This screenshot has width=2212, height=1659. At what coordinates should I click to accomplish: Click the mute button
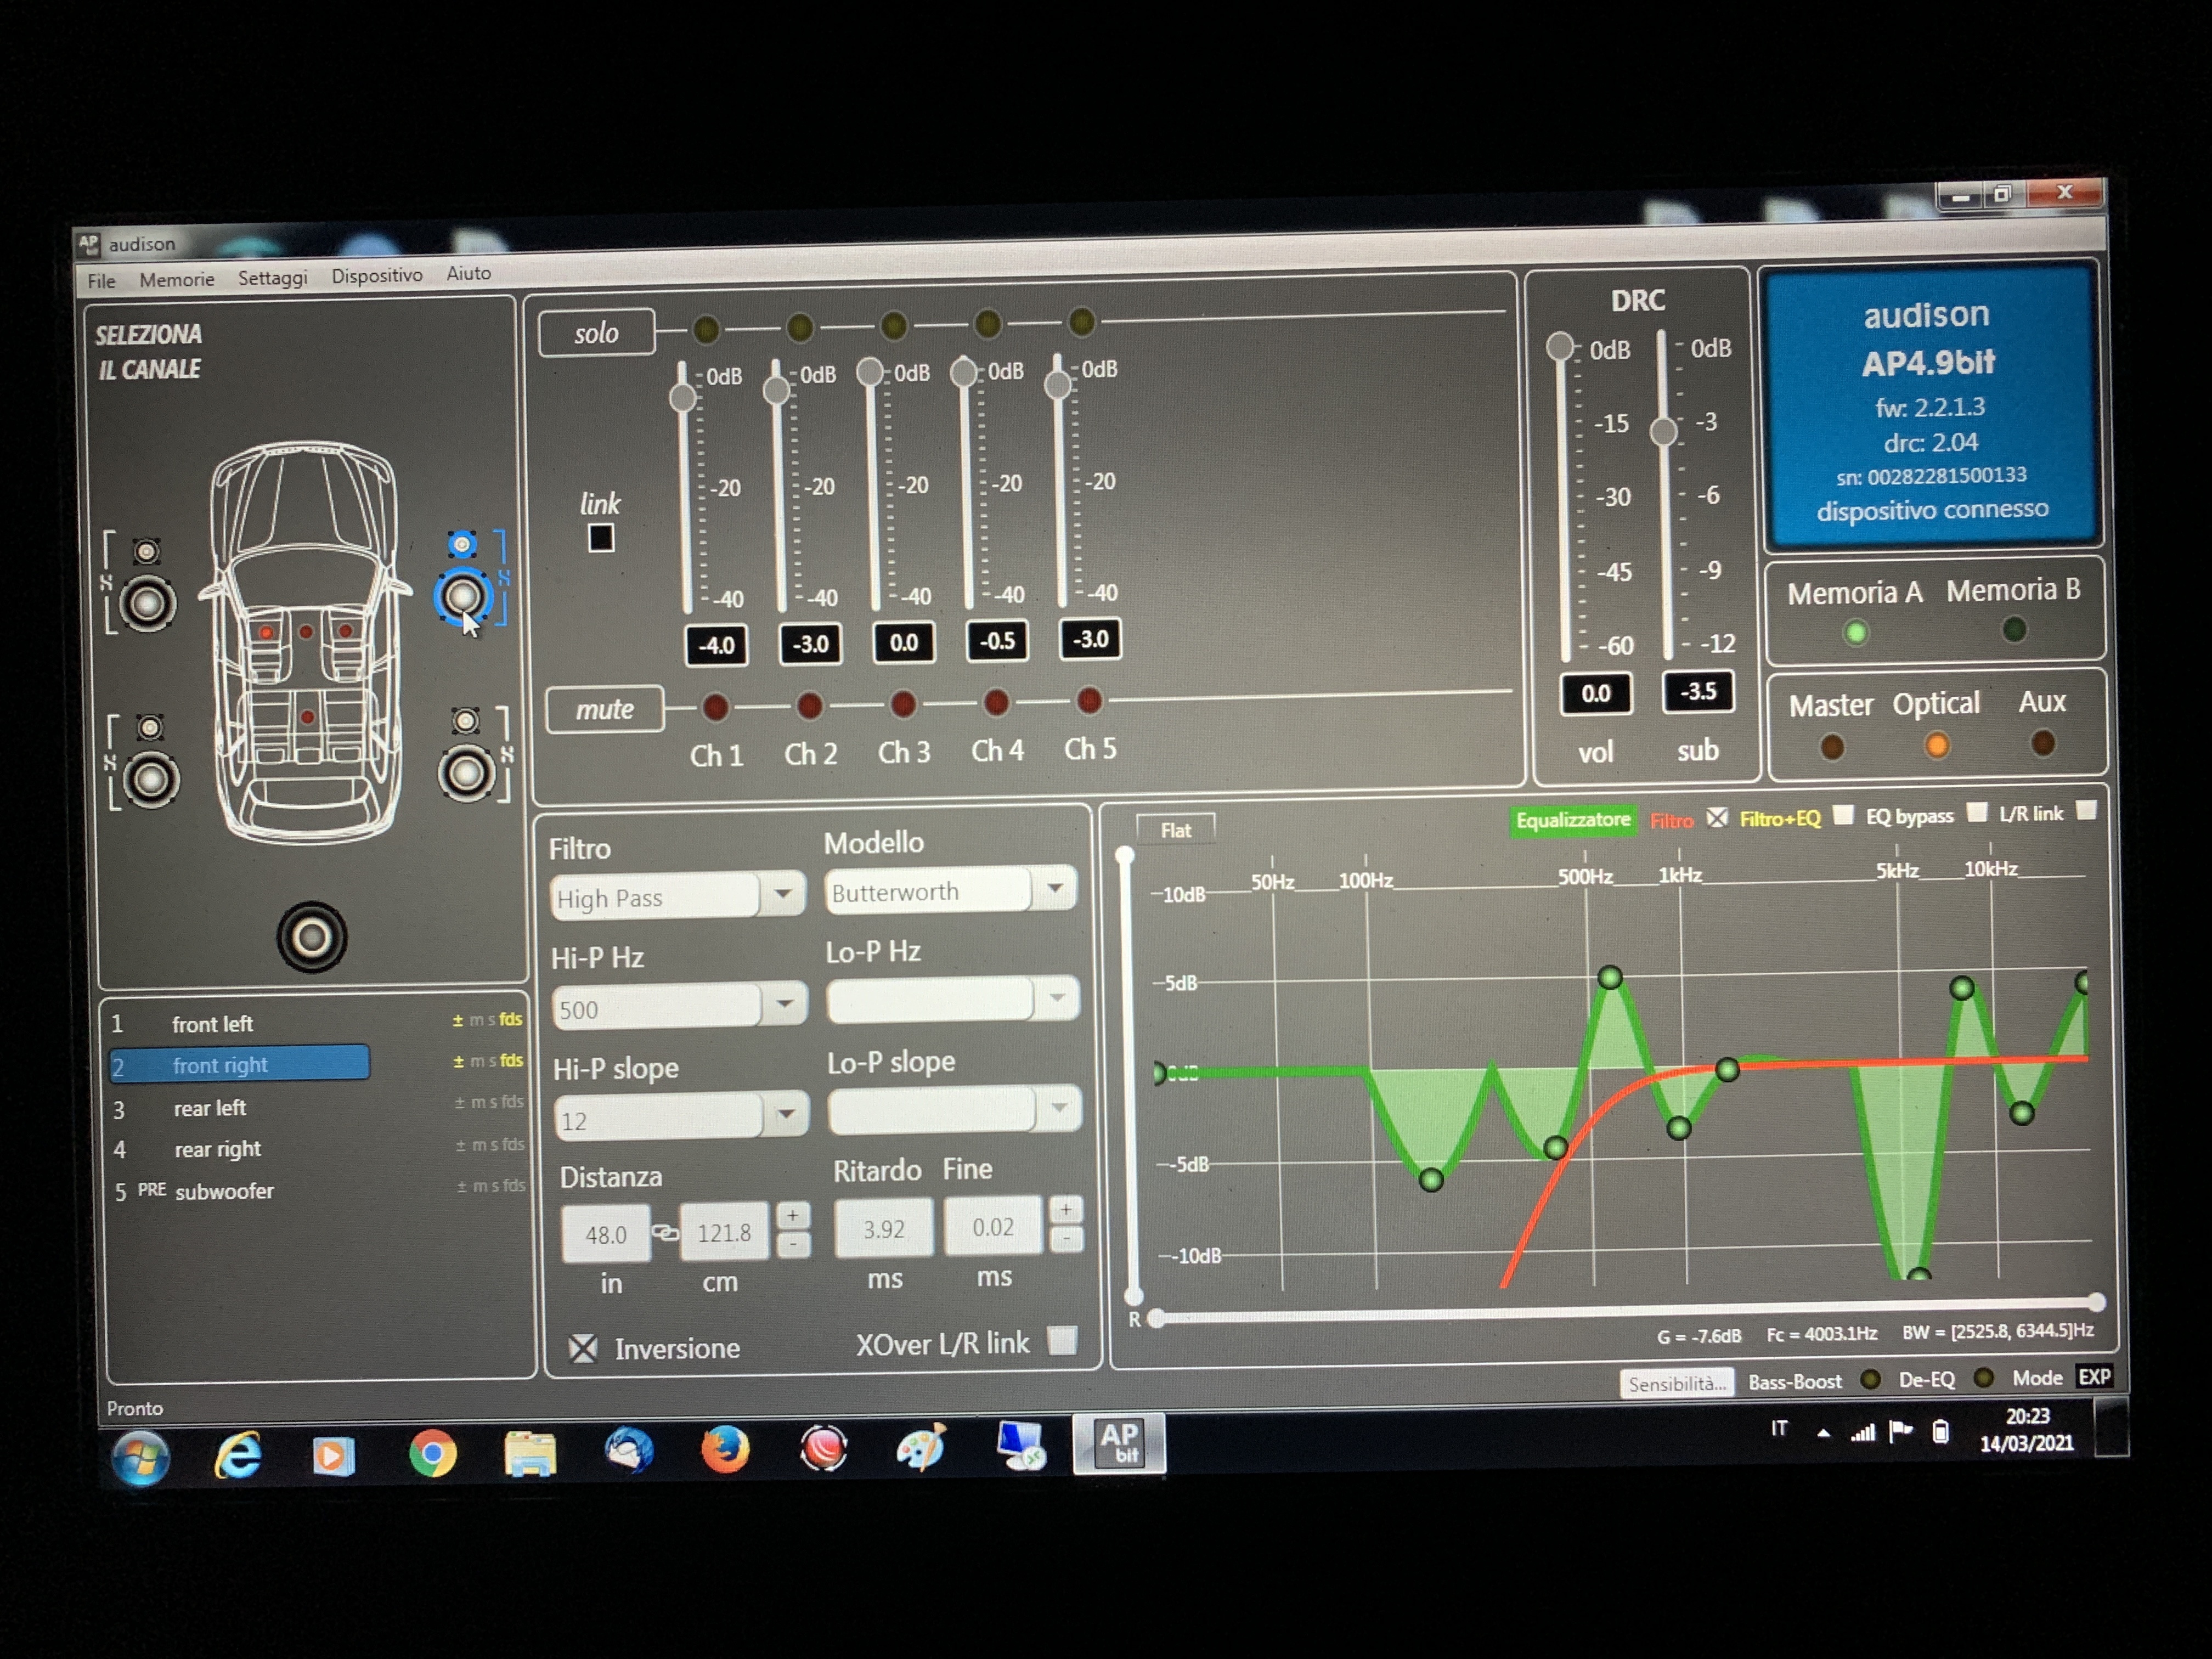[x=604, y=709]
